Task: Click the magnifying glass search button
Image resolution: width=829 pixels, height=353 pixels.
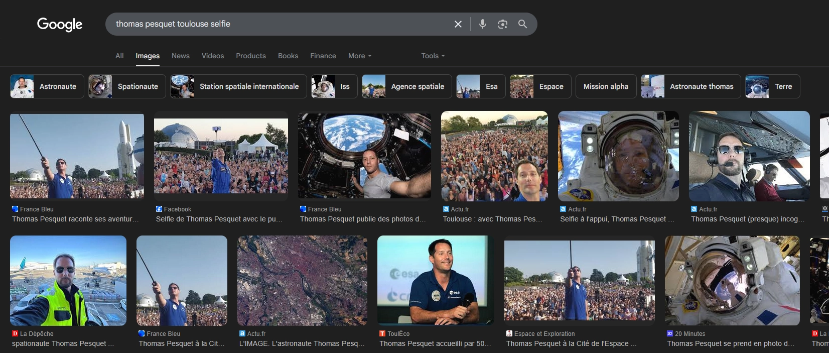Action: (522, 24)
